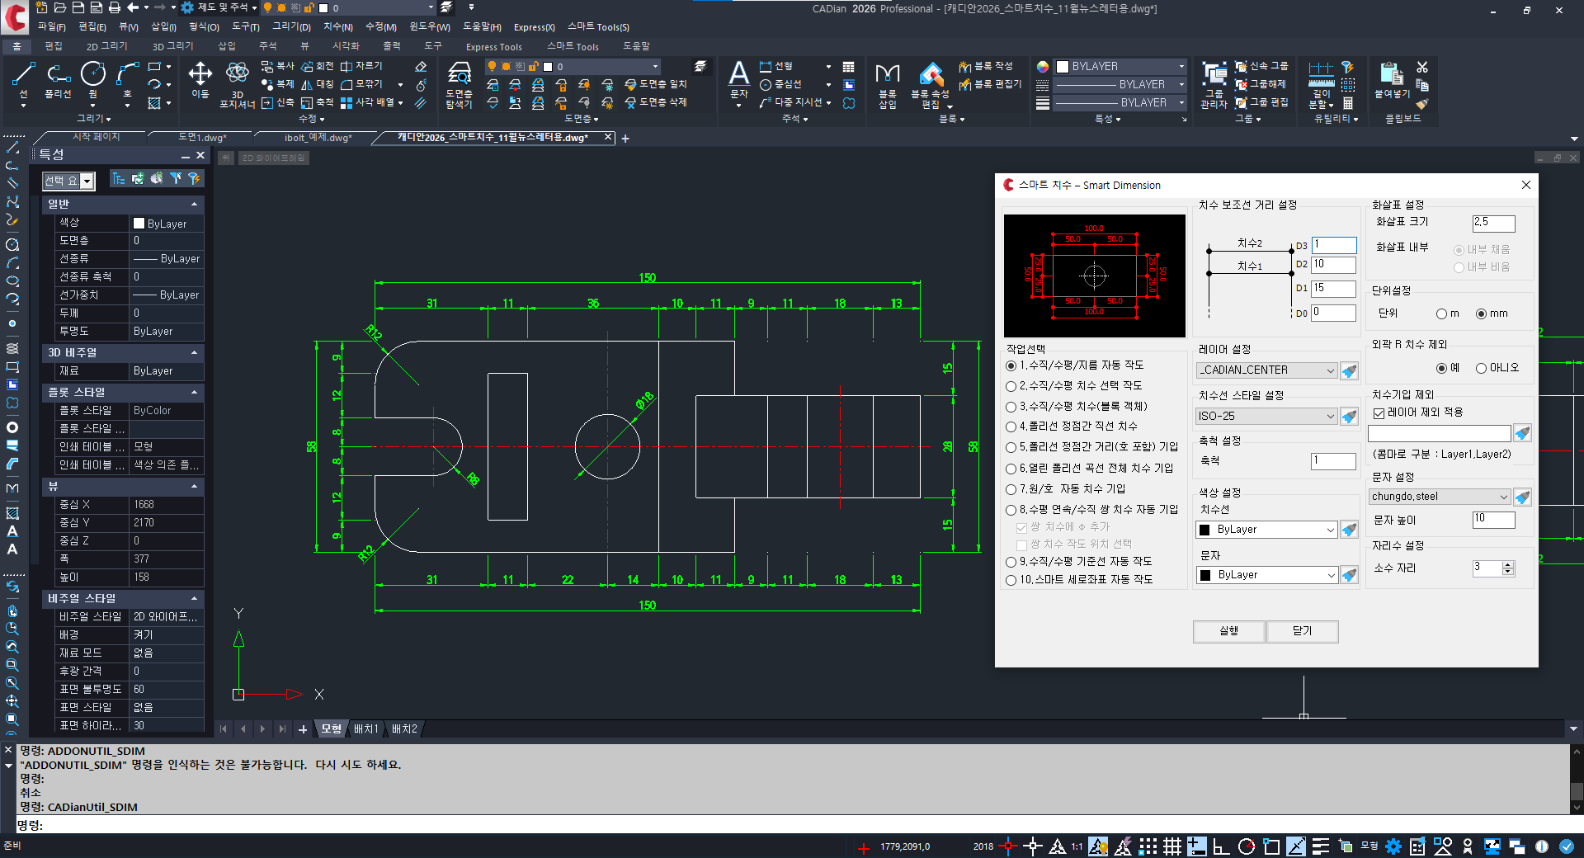Image resolution: width=1584 pixels, height=858 pixels.
Task: Choose the 'm' unit radio button
Action: tap(1441, 313)
